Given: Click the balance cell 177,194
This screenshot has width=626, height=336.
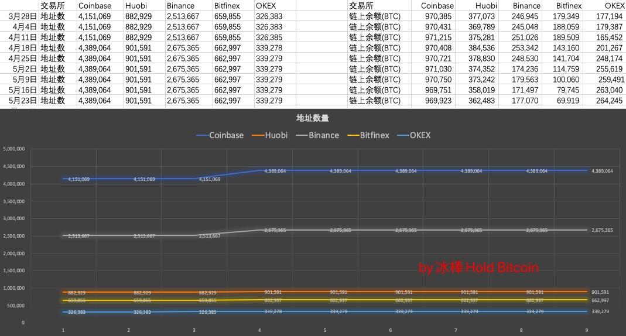Looking at the screenshot, I should (609, 16).
